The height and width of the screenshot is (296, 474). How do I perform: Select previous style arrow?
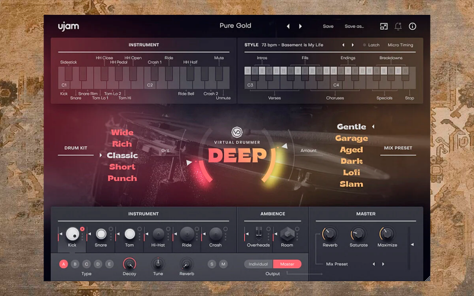click(x=343, y=45)
